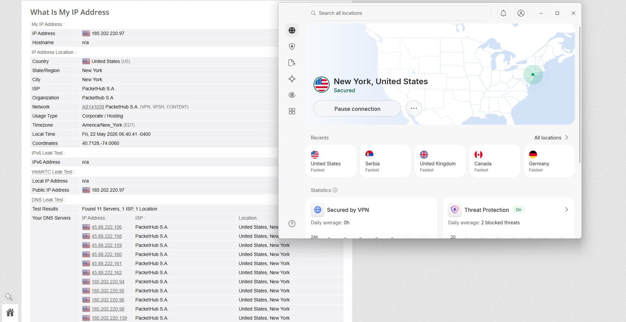The image size is (626, 322).
Task: Open the Meshnet sidebar icon
Action: click(292, 79)
